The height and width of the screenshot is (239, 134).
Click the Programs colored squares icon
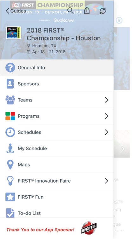tap(10, 116)
